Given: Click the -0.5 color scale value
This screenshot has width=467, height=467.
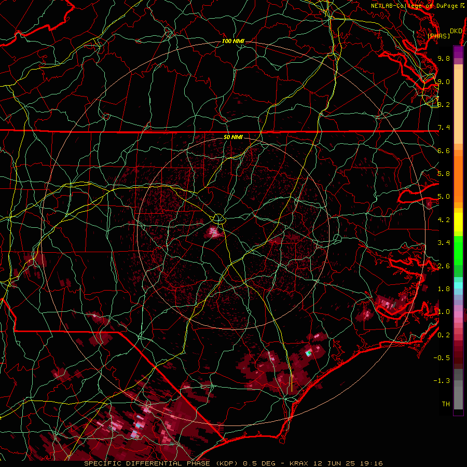Looking at the screenshot, I should (442, 358).
